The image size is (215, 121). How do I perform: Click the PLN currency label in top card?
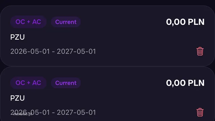(196, 22)
